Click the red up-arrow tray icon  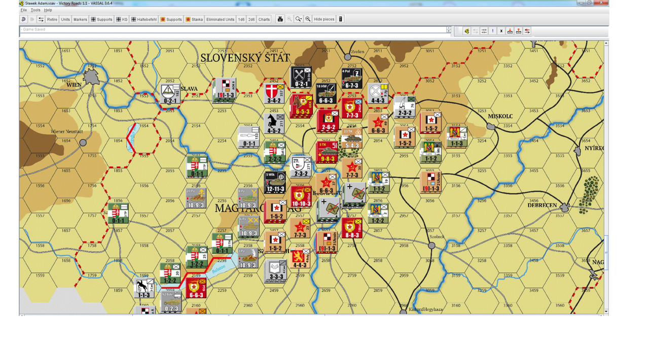click(x=519, y=31)
